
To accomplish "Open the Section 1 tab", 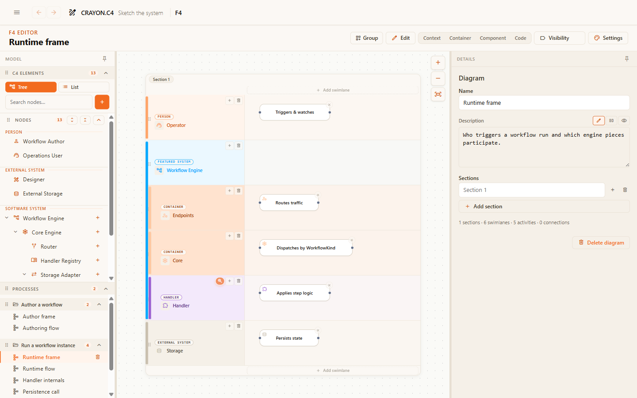I will pos(161,80).
